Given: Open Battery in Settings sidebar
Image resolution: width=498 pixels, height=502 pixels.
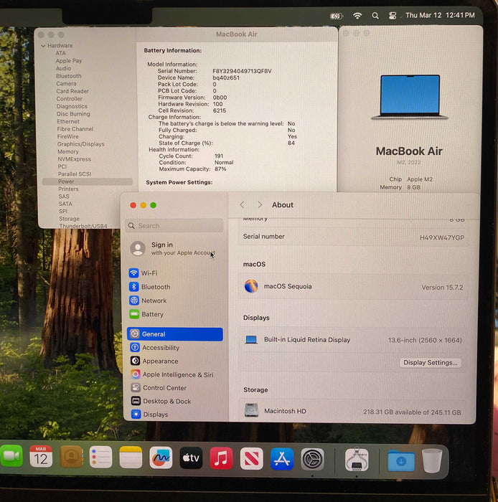Looking at the screenshot, I should (175, 314).
